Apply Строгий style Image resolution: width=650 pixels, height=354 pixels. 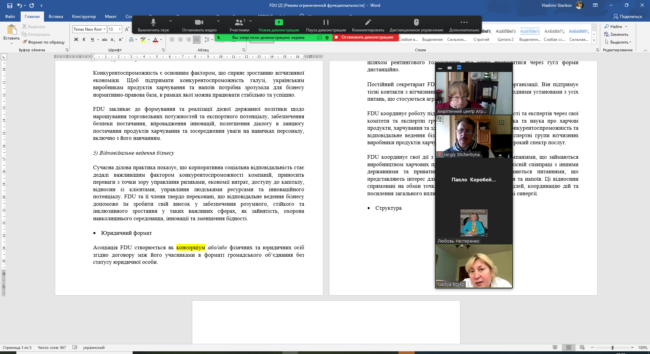(x=481, y=35)
